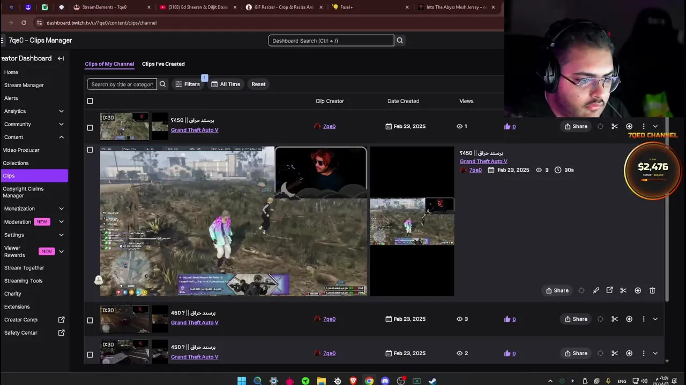
Task: Expand the Analytics sidebar section
Action: 61,111
